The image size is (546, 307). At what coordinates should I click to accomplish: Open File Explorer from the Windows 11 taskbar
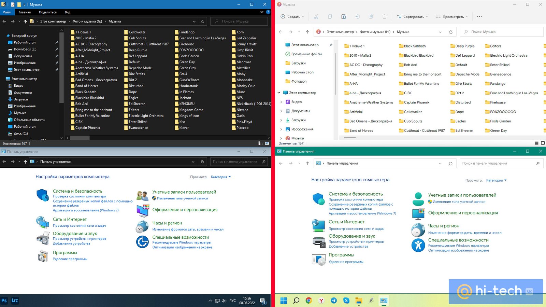pyautogui.click(x=359, y=301)
